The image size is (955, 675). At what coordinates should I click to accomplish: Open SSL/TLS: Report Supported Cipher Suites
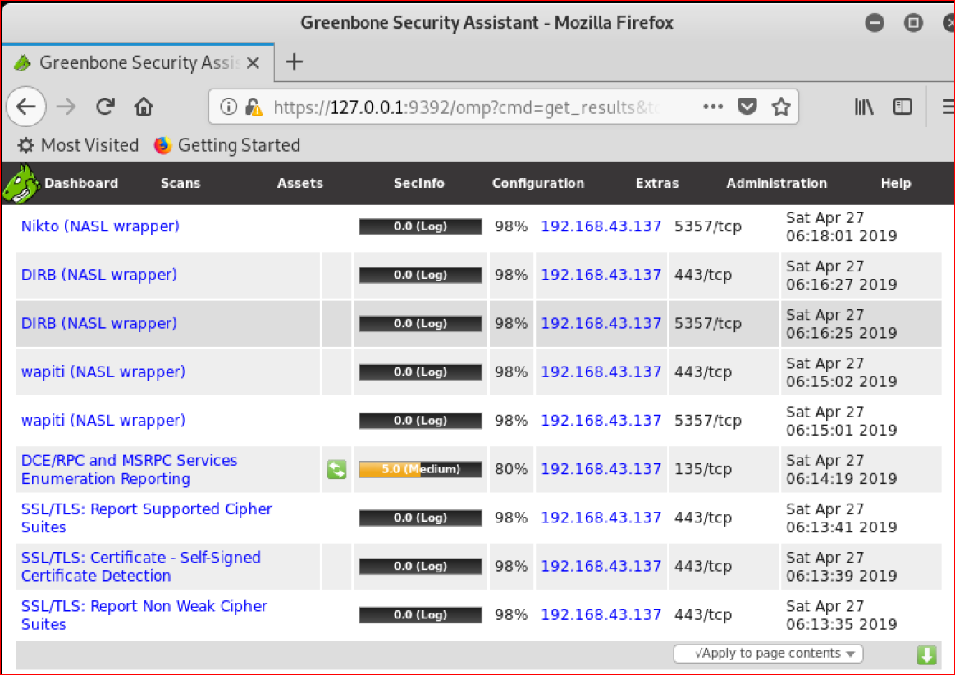pos(147,518)
